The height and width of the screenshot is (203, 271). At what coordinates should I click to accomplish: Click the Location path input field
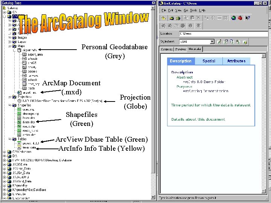[x=224, y=34]
